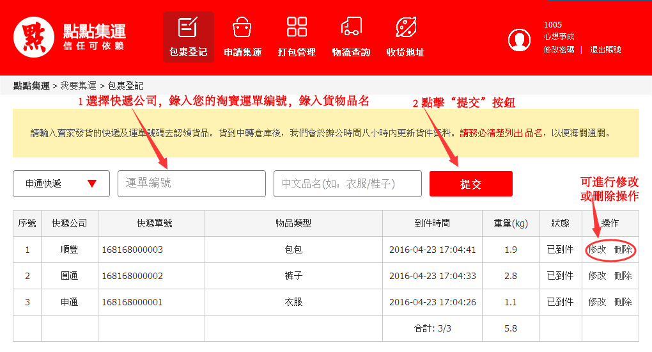Click weight 1.9 cell
Viewport: 652px width, 352px height.
(x=511, y=250)
